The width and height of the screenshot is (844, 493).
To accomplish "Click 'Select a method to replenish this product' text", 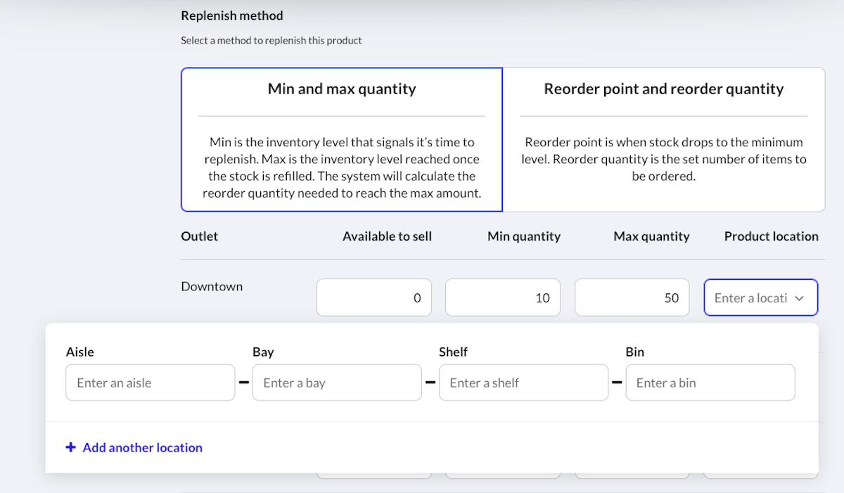I will pyautogui.click(x=271, y=41).
